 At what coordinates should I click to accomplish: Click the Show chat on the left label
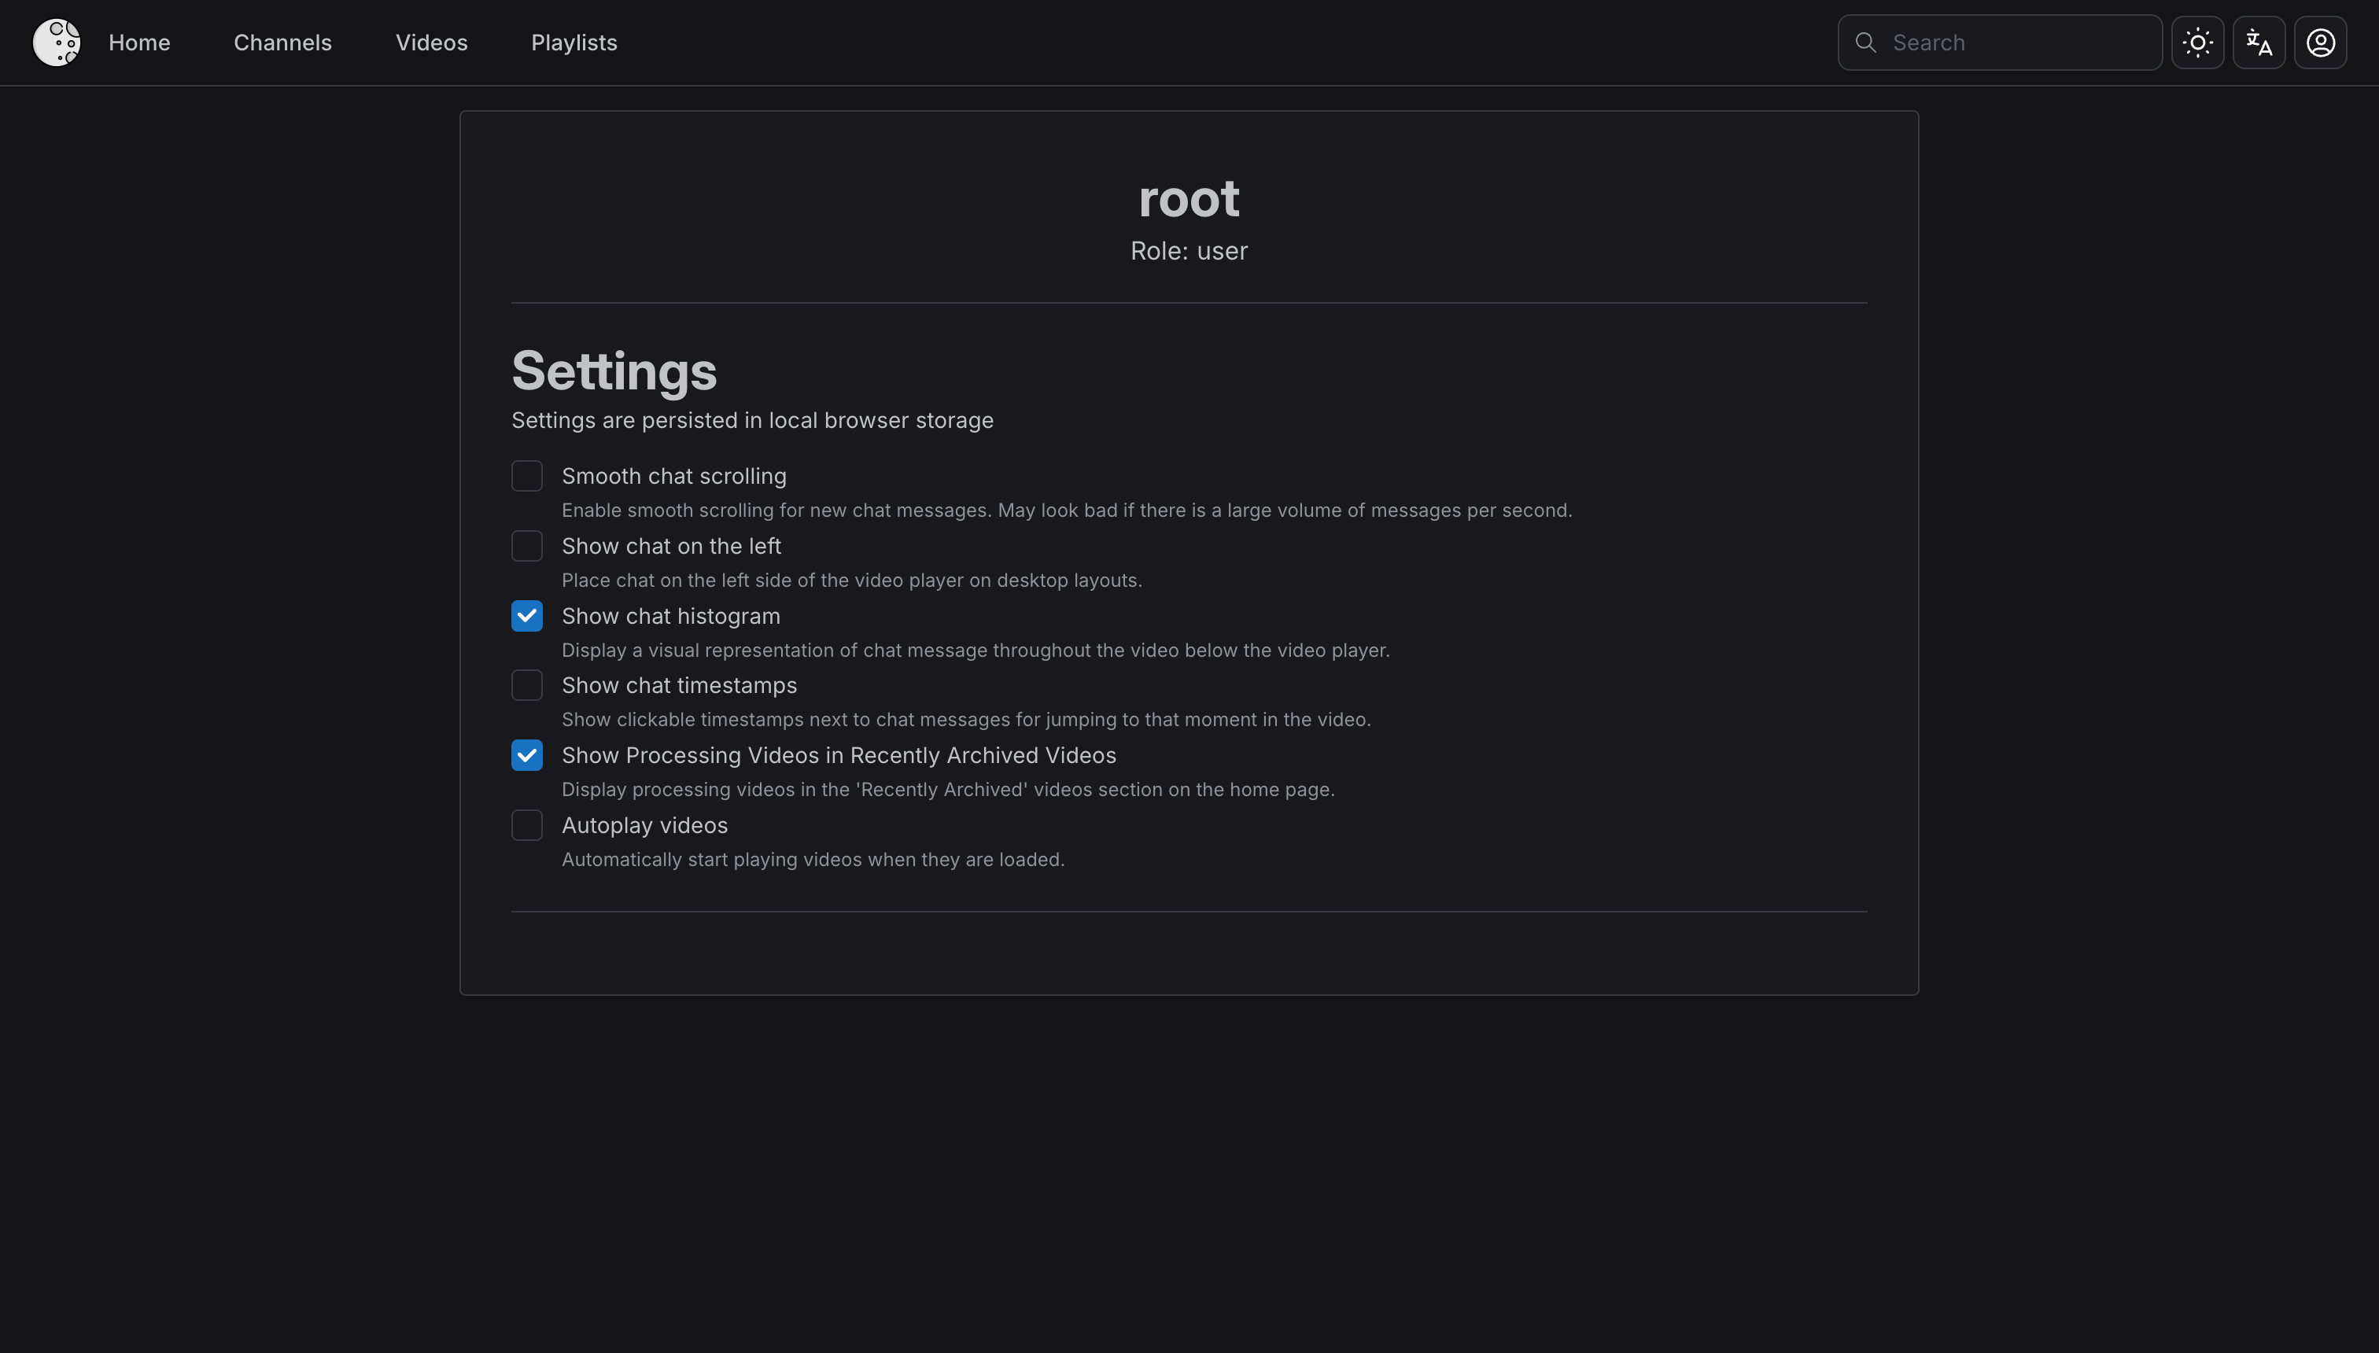[x=671, y=545]
